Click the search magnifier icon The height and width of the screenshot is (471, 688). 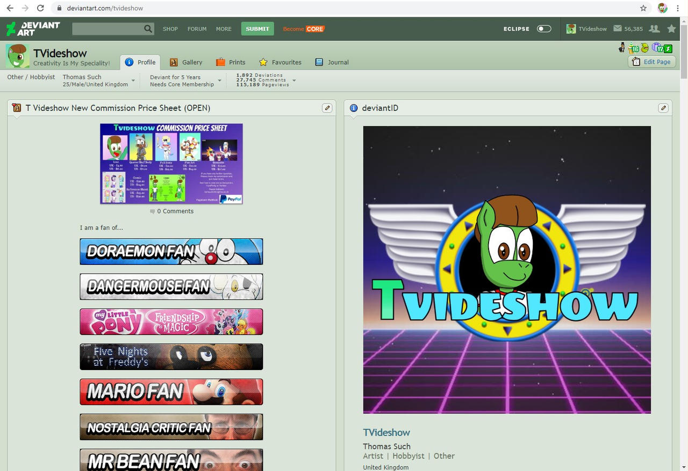point(148,28)
